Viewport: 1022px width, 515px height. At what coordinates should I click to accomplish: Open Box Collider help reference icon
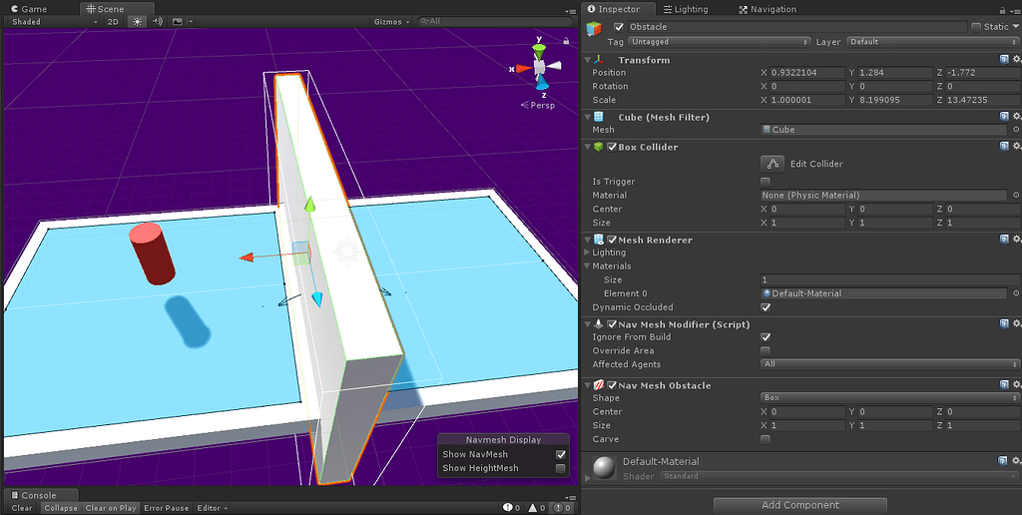[1004, 147]
